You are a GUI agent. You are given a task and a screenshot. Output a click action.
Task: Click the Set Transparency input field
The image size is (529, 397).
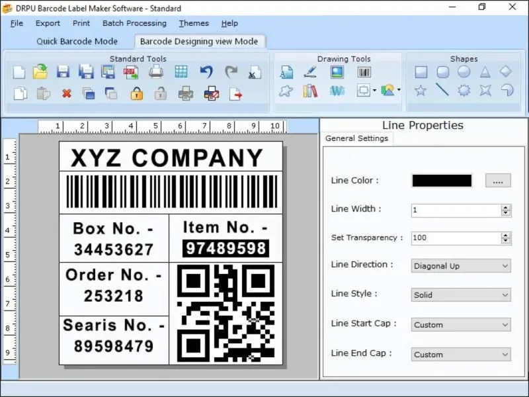tap(456, 238)
